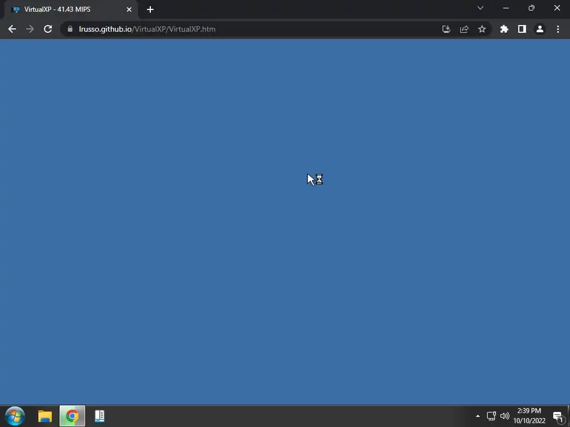This screenshot has width=570, height=427.
Task: Open the notification center icon
Action: [x=558, y=416]
